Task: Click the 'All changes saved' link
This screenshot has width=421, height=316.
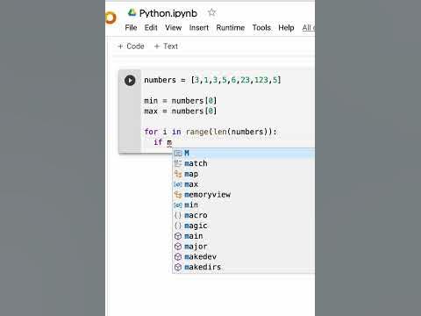Action: point(309,28)
